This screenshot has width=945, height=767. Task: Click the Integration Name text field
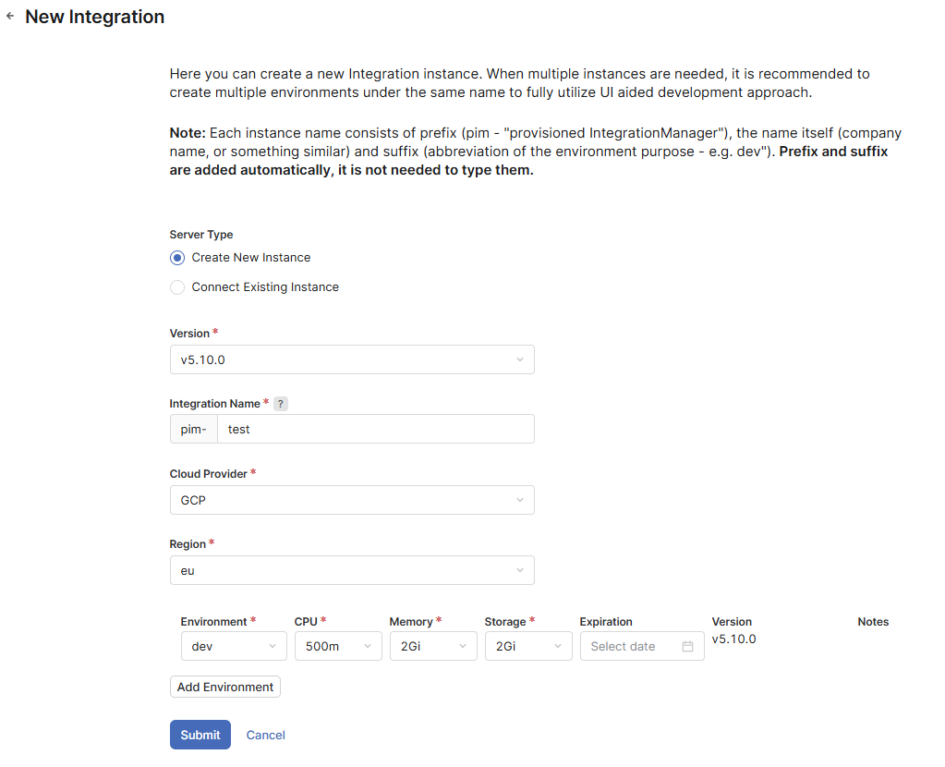(374, 430)
